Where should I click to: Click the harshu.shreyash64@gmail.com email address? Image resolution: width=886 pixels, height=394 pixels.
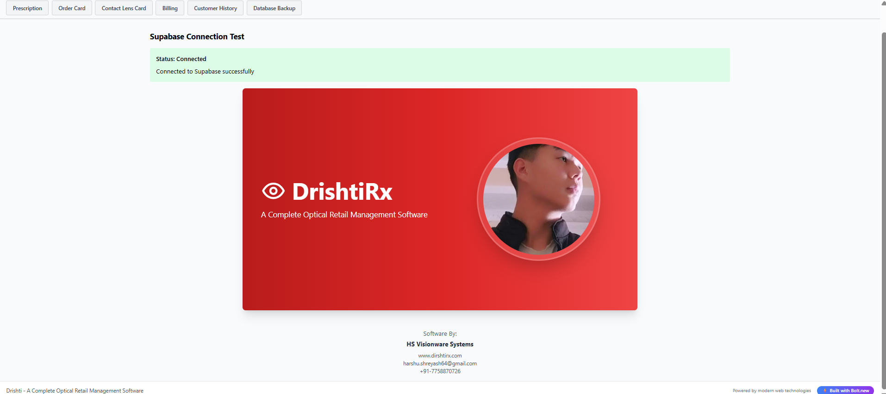(440, 363)
